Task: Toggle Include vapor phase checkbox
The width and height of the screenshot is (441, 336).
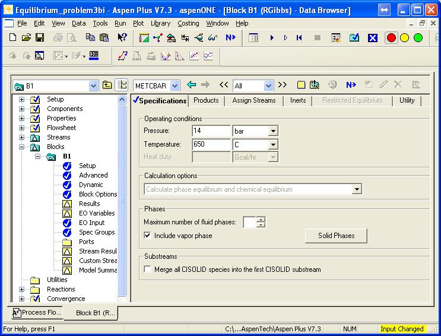Action: 147,235
